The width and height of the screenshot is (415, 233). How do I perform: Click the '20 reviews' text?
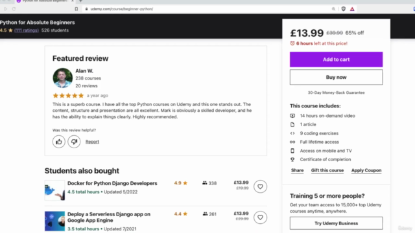pyautogui.click(x=86, y=86)
